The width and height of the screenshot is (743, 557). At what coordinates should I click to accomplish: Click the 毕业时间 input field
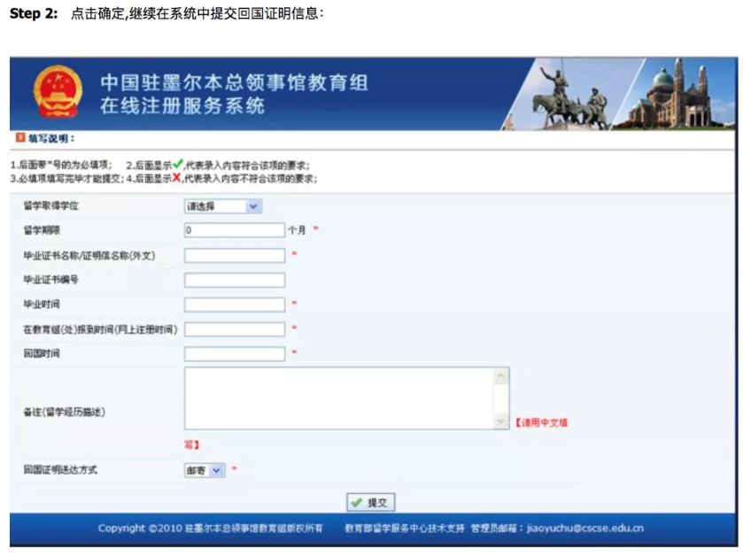(235, 305)
